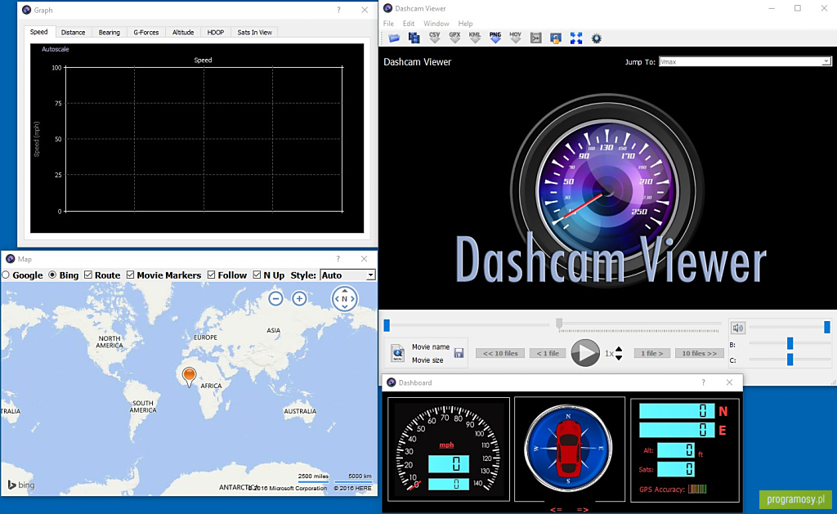Click Autoscale in the graph

pos(55,49)
